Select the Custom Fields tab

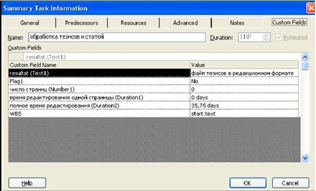pyautogui.click(x=289, y=22)
